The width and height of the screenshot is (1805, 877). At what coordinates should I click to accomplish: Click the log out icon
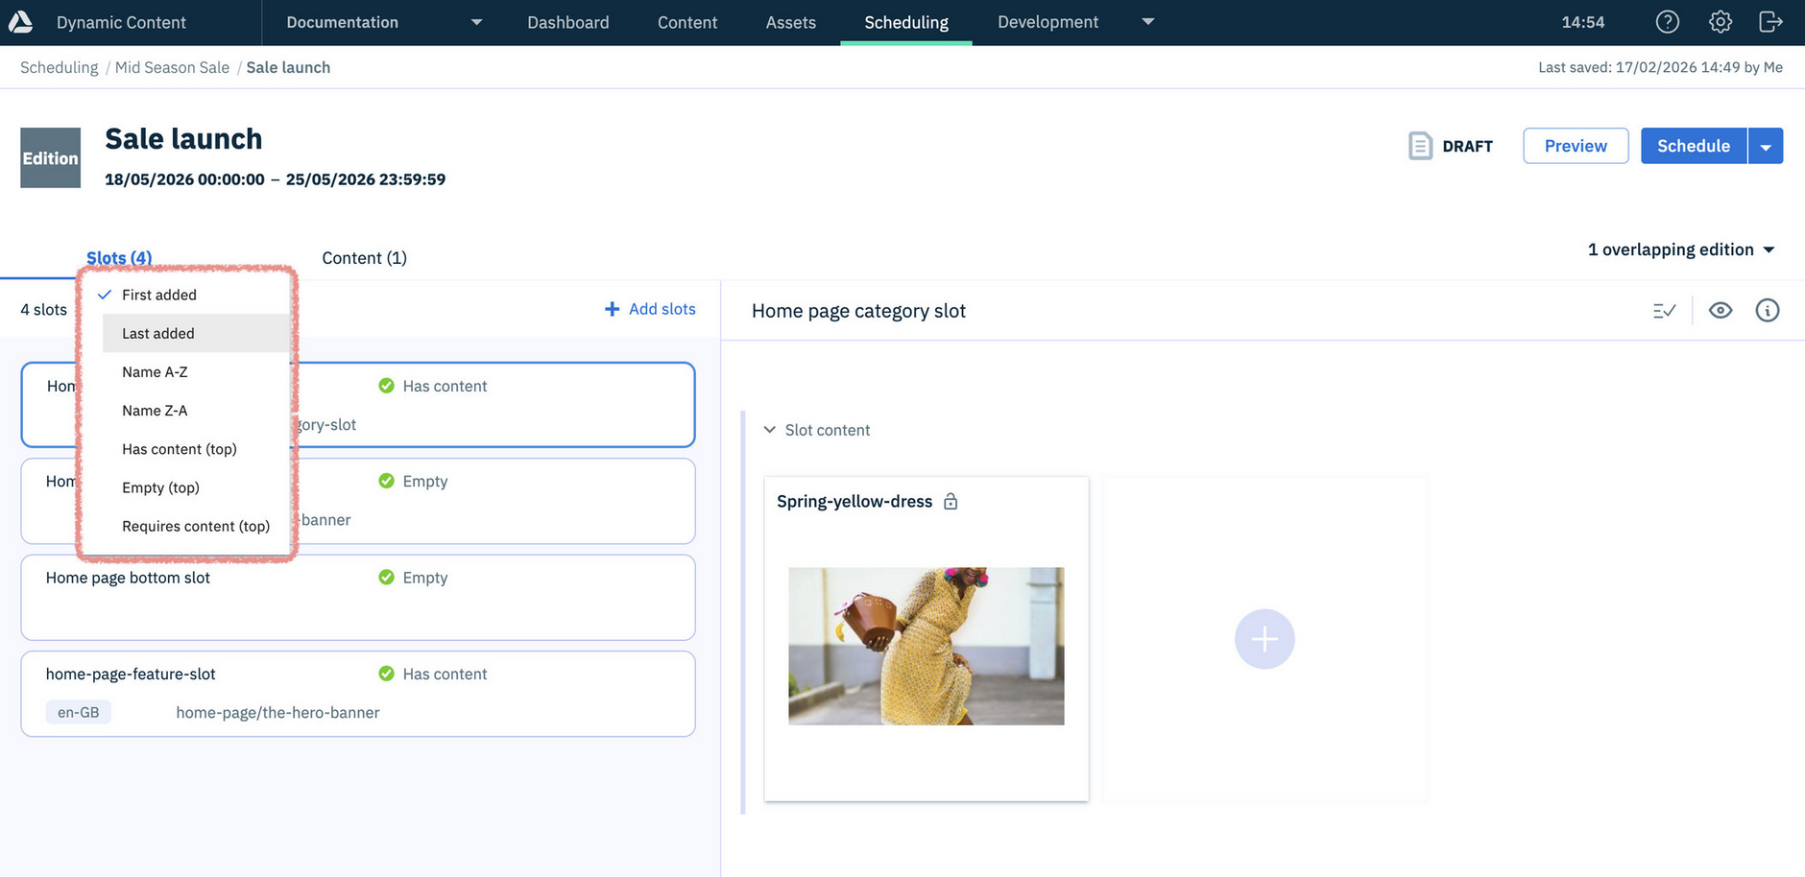coord(1770,22)
